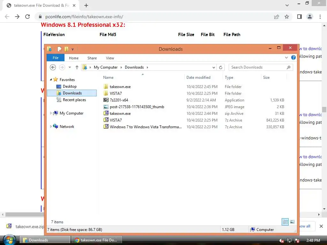Open the View ribbon tab
The height and width of the screenshot is (245, 327).
coord(110,58)
